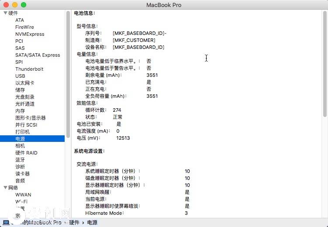Screen dimensions: 328x227
Task: Click 硬件 in the bottom path bar
Action: point(74,223)
